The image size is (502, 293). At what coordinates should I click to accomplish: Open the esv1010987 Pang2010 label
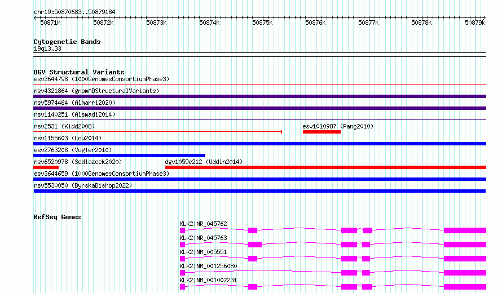tap(338, 126)
